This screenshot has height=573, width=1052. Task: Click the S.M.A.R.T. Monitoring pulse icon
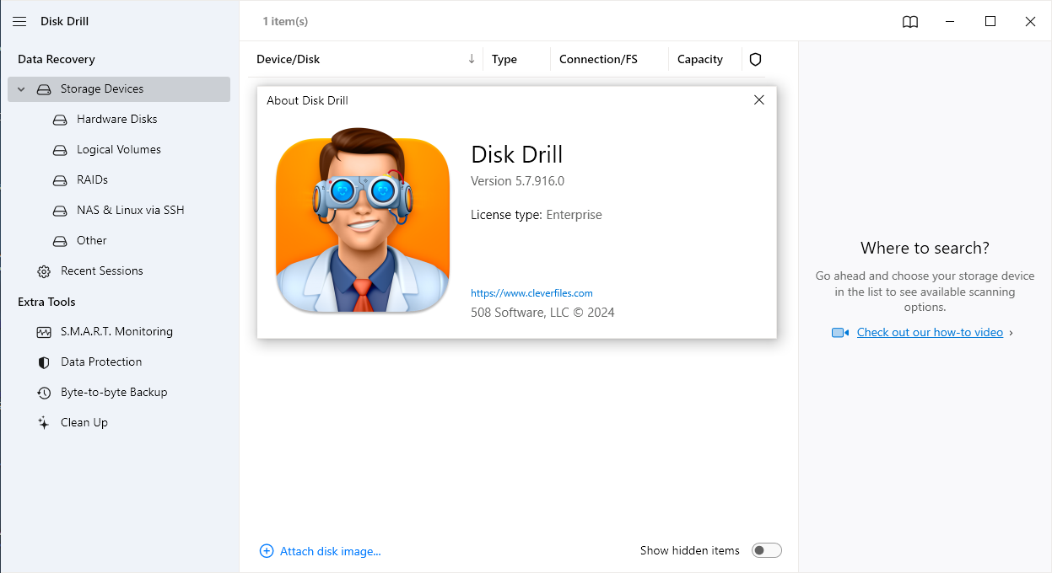(44, 332)
